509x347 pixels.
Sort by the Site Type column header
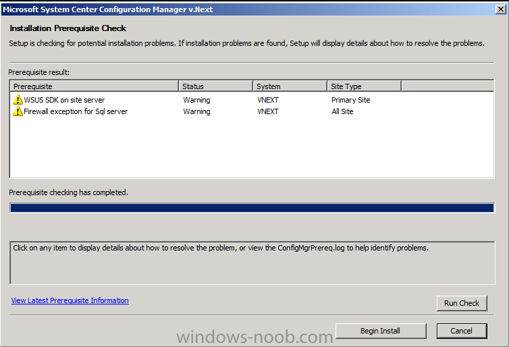click(x=365, y=86)
